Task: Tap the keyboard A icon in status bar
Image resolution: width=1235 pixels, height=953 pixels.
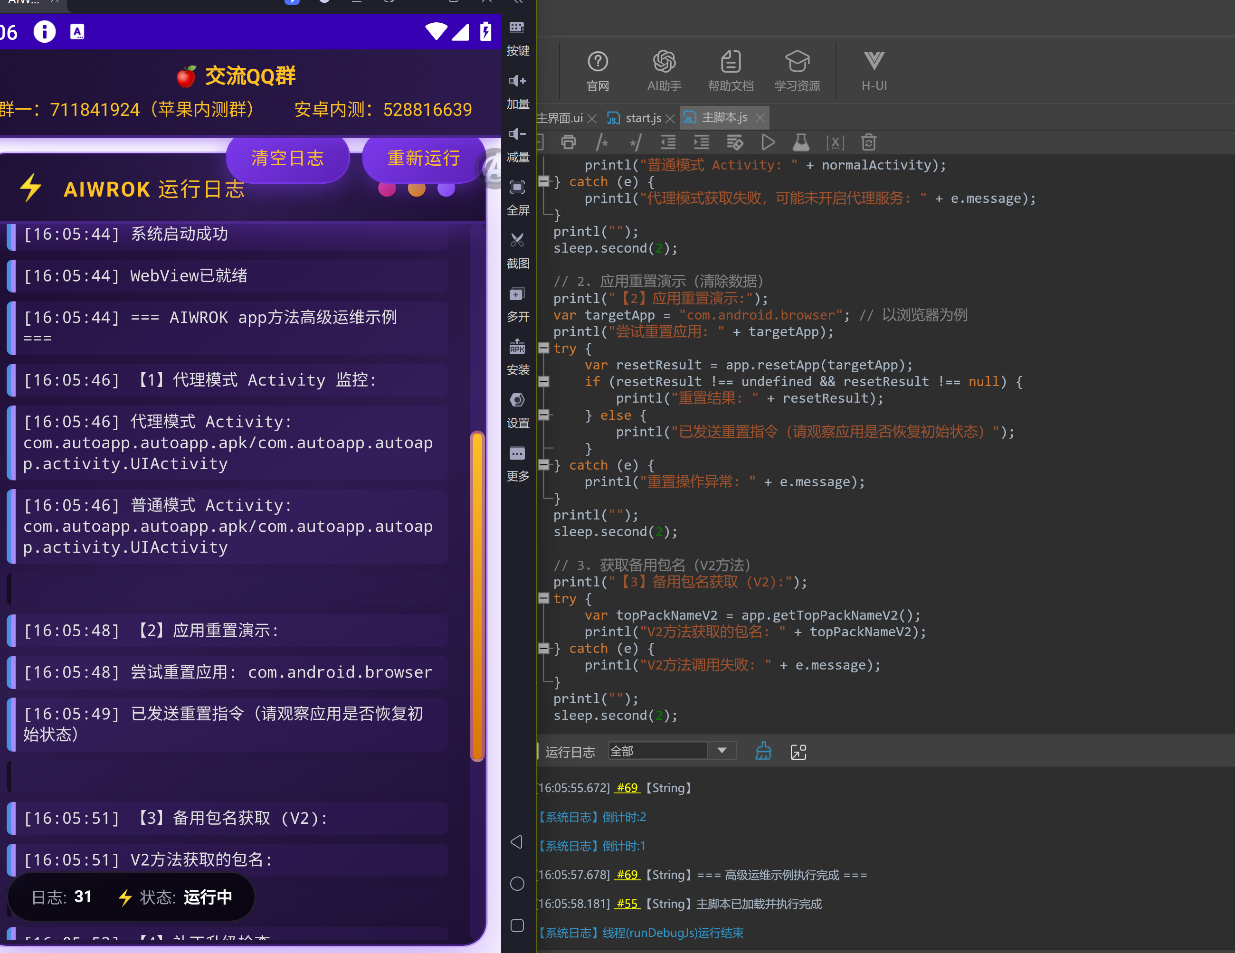Action: click(x=77, y=32)
